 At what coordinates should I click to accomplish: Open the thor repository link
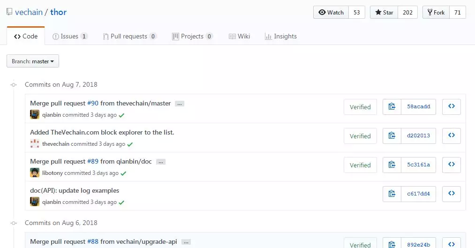click(58, 12)
